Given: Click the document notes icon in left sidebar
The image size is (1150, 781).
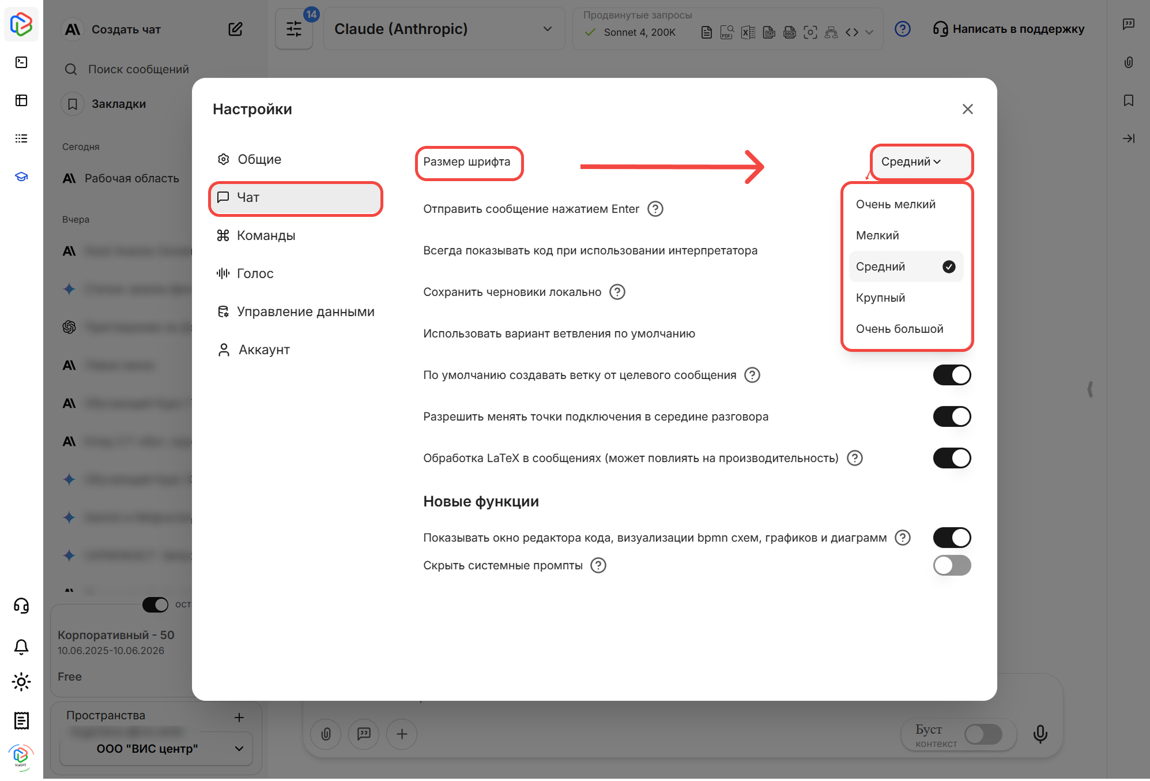Looking at the screenshot, I should coord(21,720).
